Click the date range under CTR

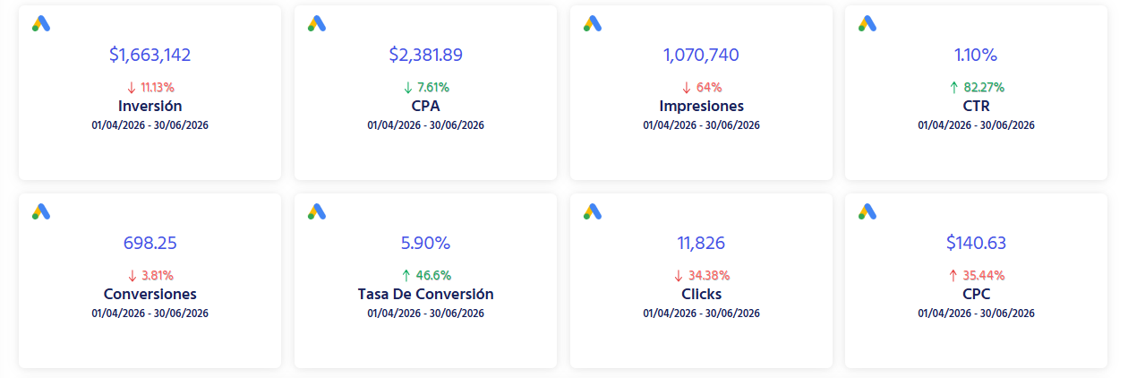(x=976, y=125)
